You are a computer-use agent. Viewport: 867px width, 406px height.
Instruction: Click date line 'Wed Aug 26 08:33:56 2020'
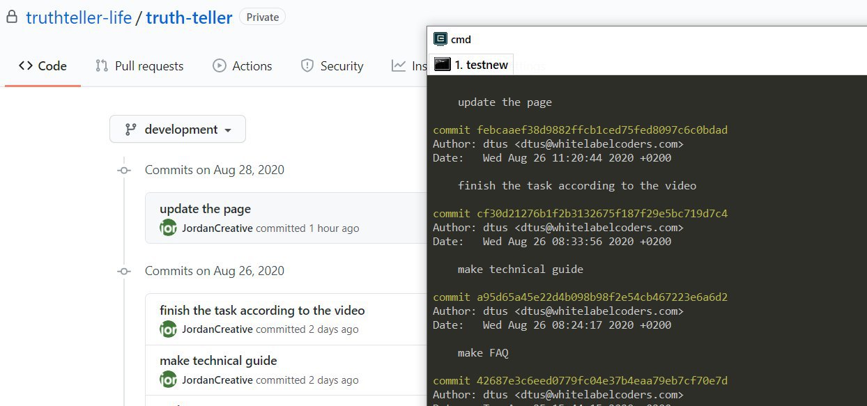552,242
